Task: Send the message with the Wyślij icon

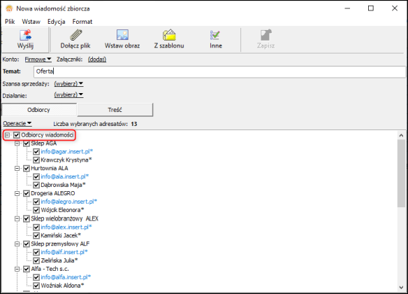Action: tap(25, 35)
